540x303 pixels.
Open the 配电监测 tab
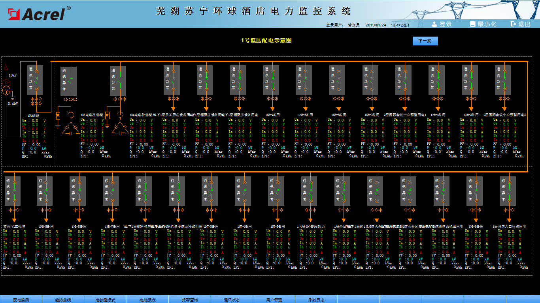pos(21,300)
